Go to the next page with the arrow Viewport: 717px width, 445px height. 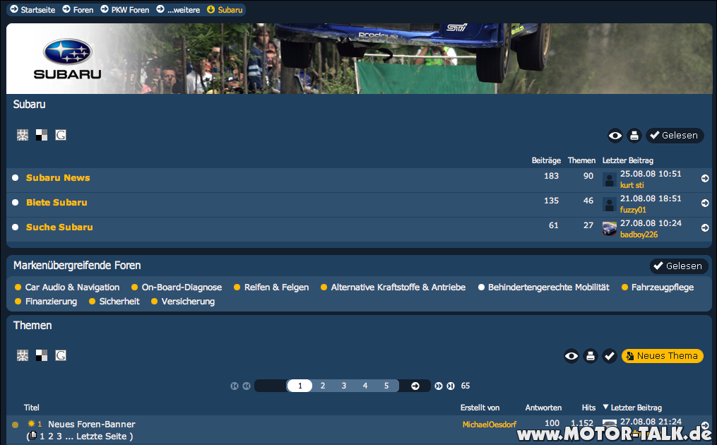tap(415, 386)
